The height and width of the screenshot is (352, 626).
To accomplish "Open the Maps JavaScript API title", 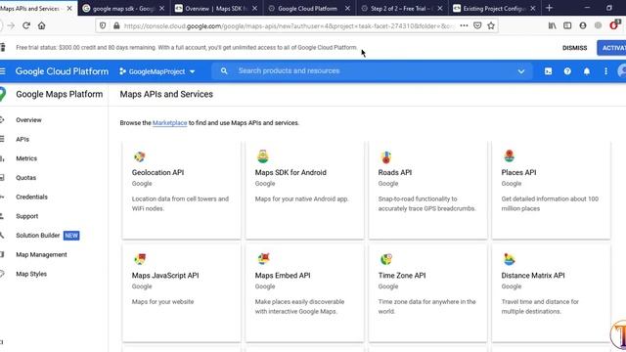I will (165, 276).
